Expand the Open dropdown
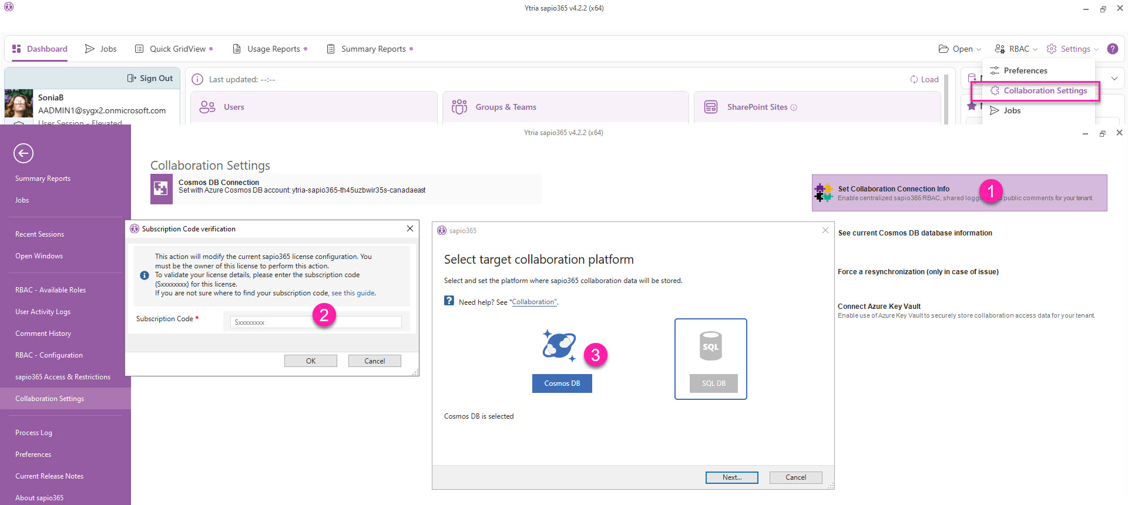 pos(960,49)
